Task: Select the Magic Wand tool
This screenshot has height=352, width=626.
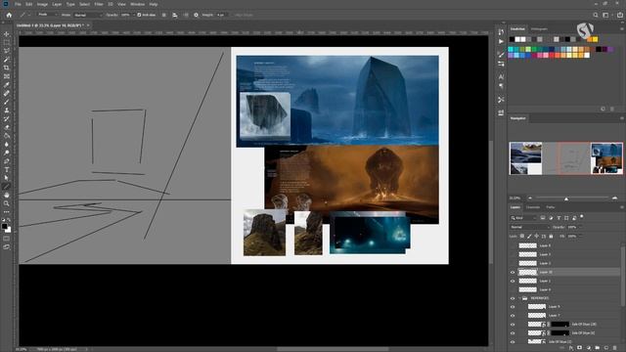Action: pos(7,60)
